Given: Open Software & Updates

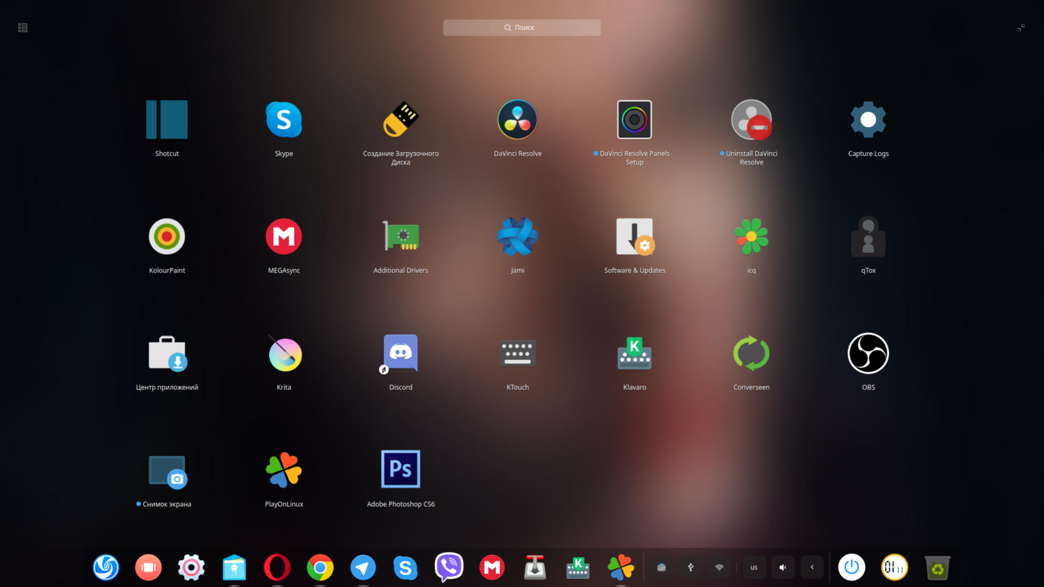Looking at the screenshot, I should 635,237.
